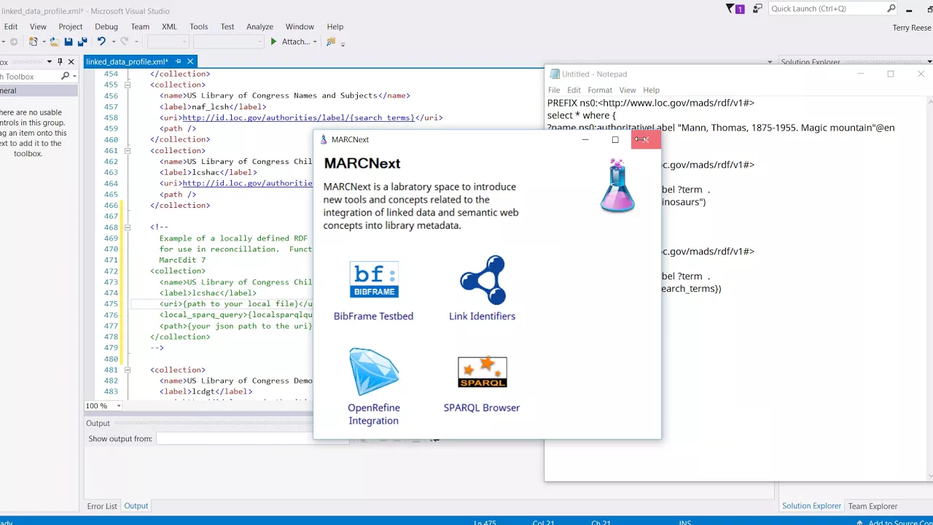Open the Analyze menu in Visual Studio
The height and width of the screenshot is (525, 933).
point(259,27)
